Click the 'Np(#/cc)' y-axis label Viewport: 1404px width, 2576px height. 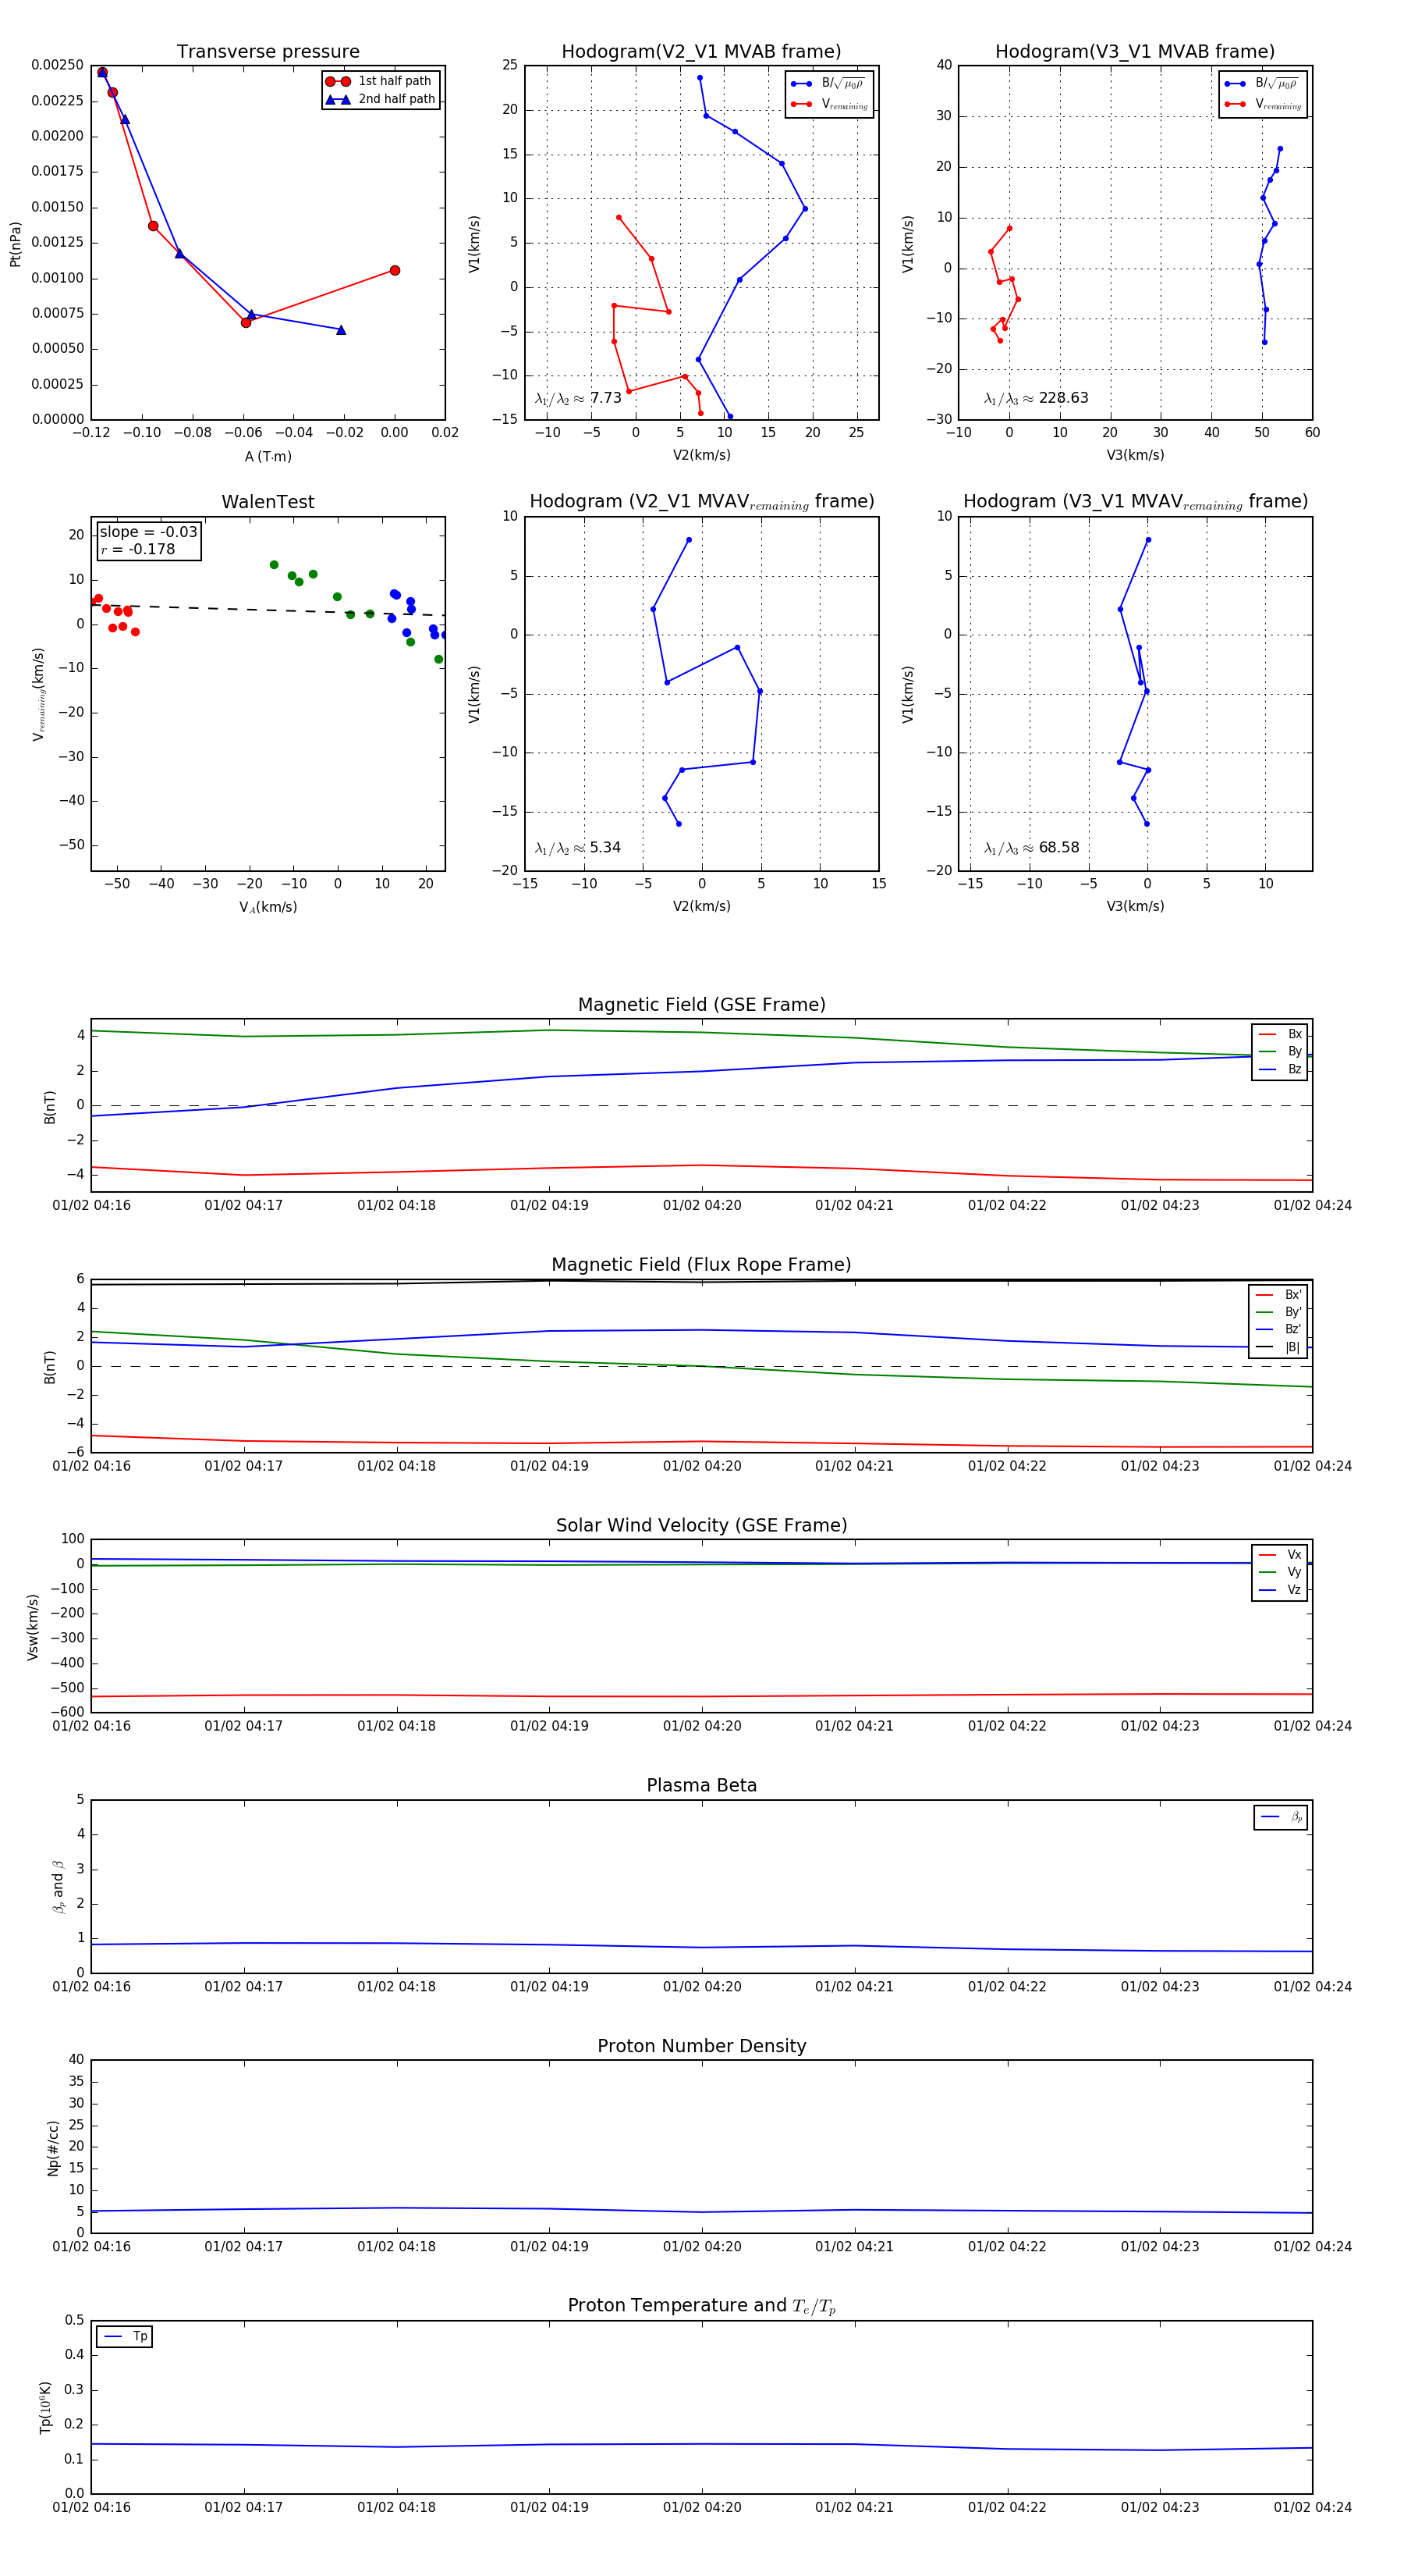pyautogui.click(x=53, y=2147)
